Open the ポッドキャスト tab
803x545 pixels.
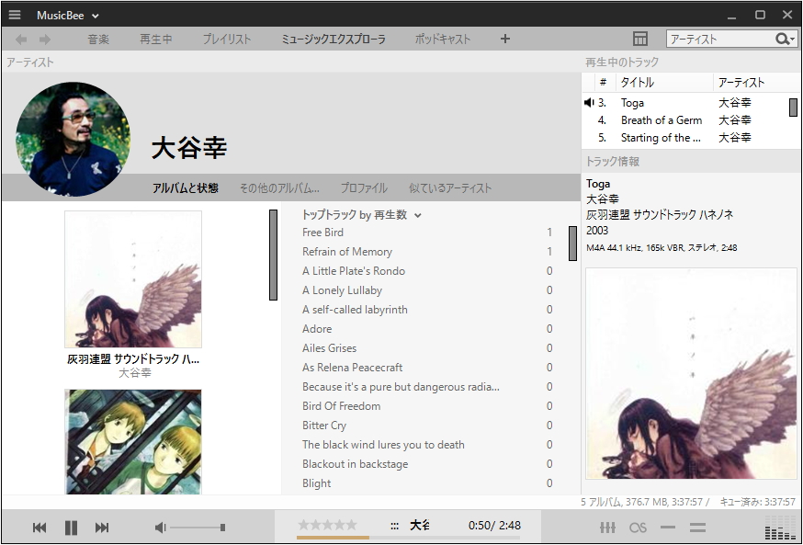click(443, 39)
